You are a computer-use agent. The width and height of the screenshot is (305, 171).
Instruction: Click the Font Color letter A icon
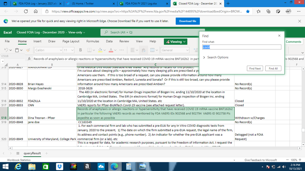tap(111, 50)
